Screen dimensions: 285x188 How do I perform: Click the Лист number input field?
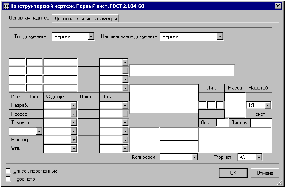click(x=222, y=123)
